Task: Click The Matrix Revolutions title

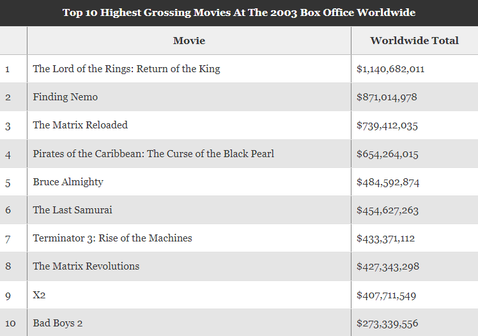Action: coord(86,266)
